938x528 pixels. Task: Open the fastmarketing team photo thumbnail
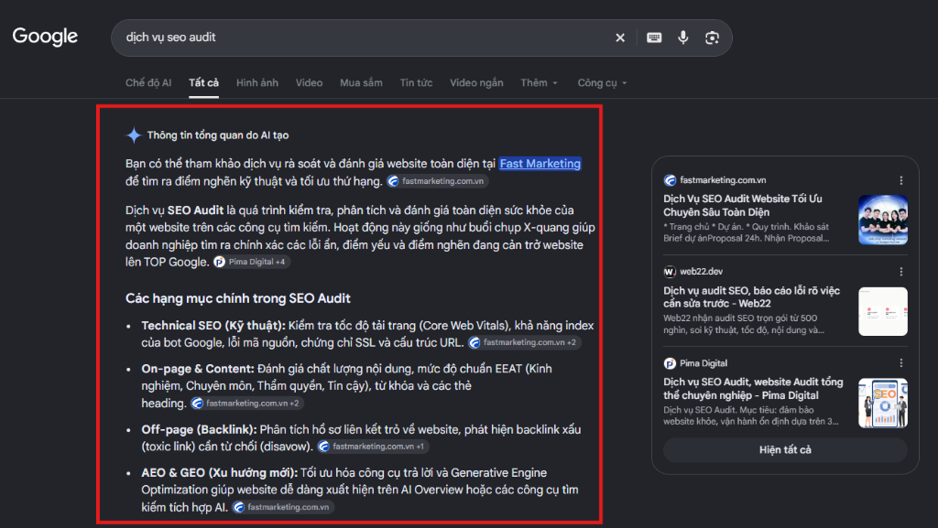(x=883, y=220)
